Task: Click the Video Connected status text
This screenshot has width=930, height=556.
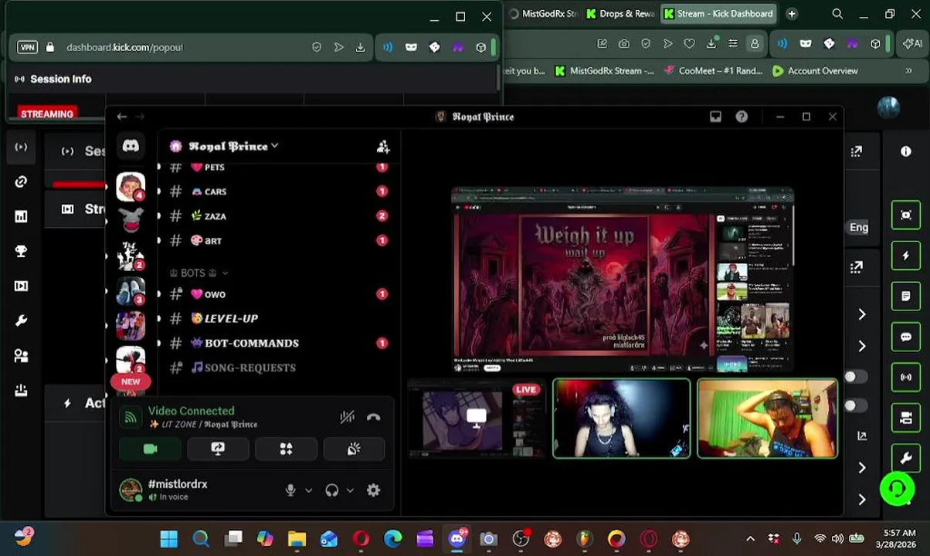Action: [191, 411]
